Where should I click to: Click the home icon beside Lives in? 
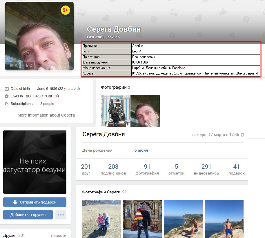7,96
